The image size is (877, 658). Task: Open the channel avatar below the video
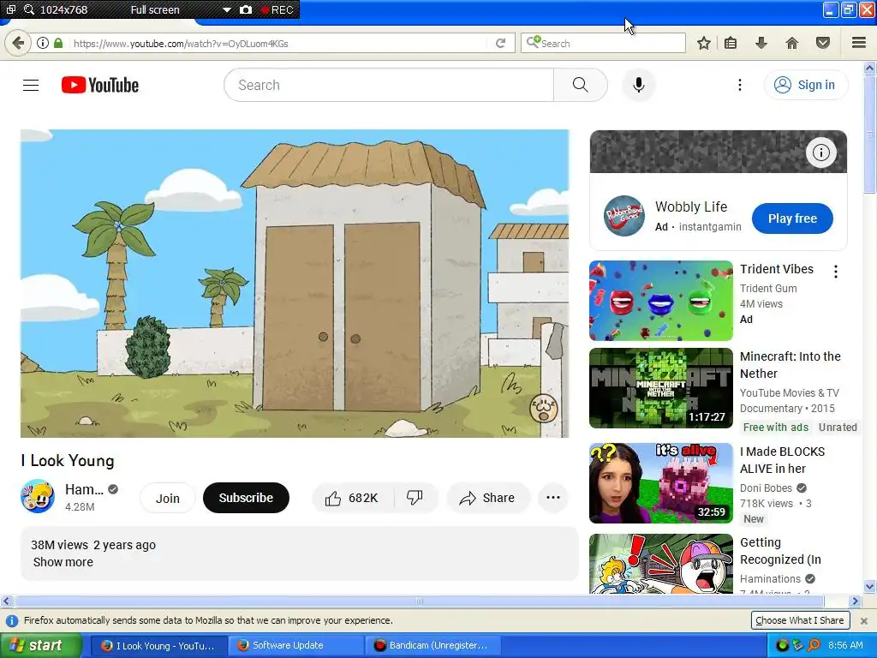tap(38, 496)
